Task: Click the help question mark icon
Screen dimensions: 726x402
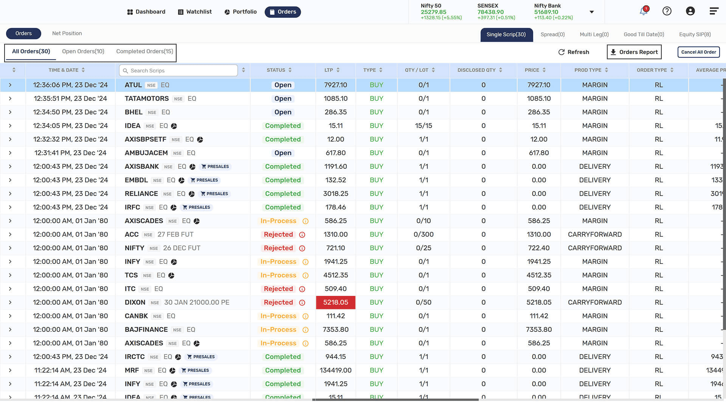Action: tap(667, 11)
